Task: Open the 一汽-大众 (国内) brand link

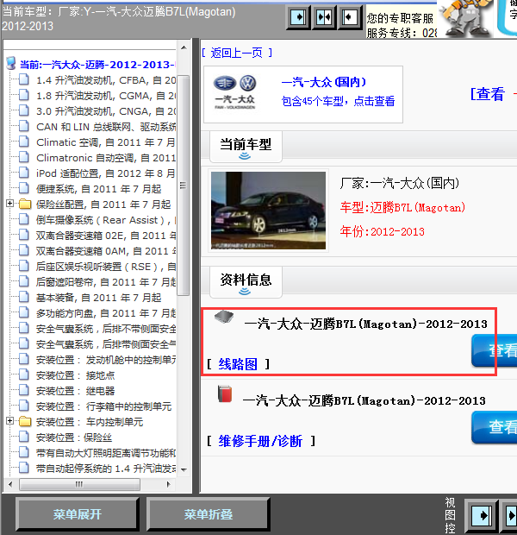Action: [x=324, y=82]
